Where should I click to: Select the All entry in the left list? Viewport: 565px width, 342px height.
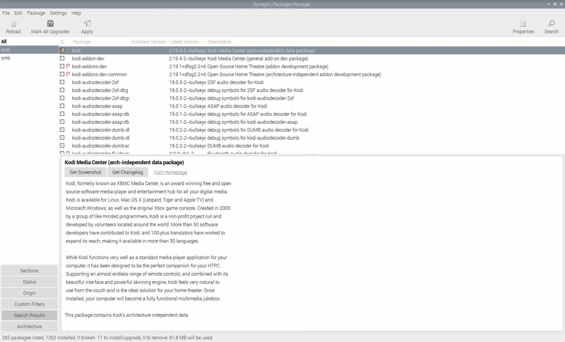29,42
